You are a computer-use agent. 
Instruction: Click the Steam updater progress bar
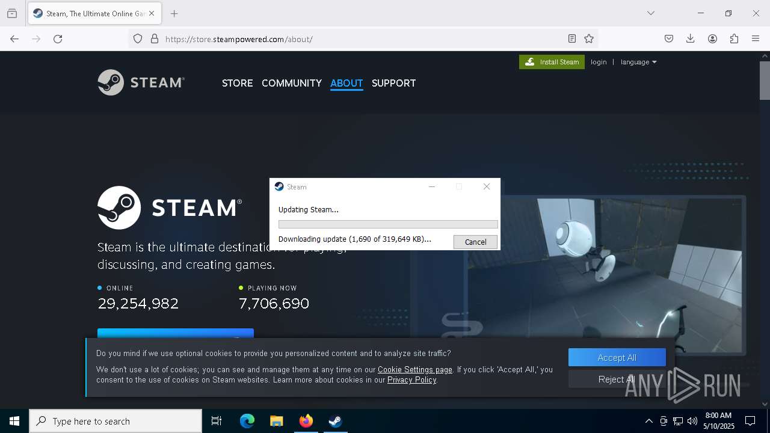pyautogui.click(x=388, y=224)
